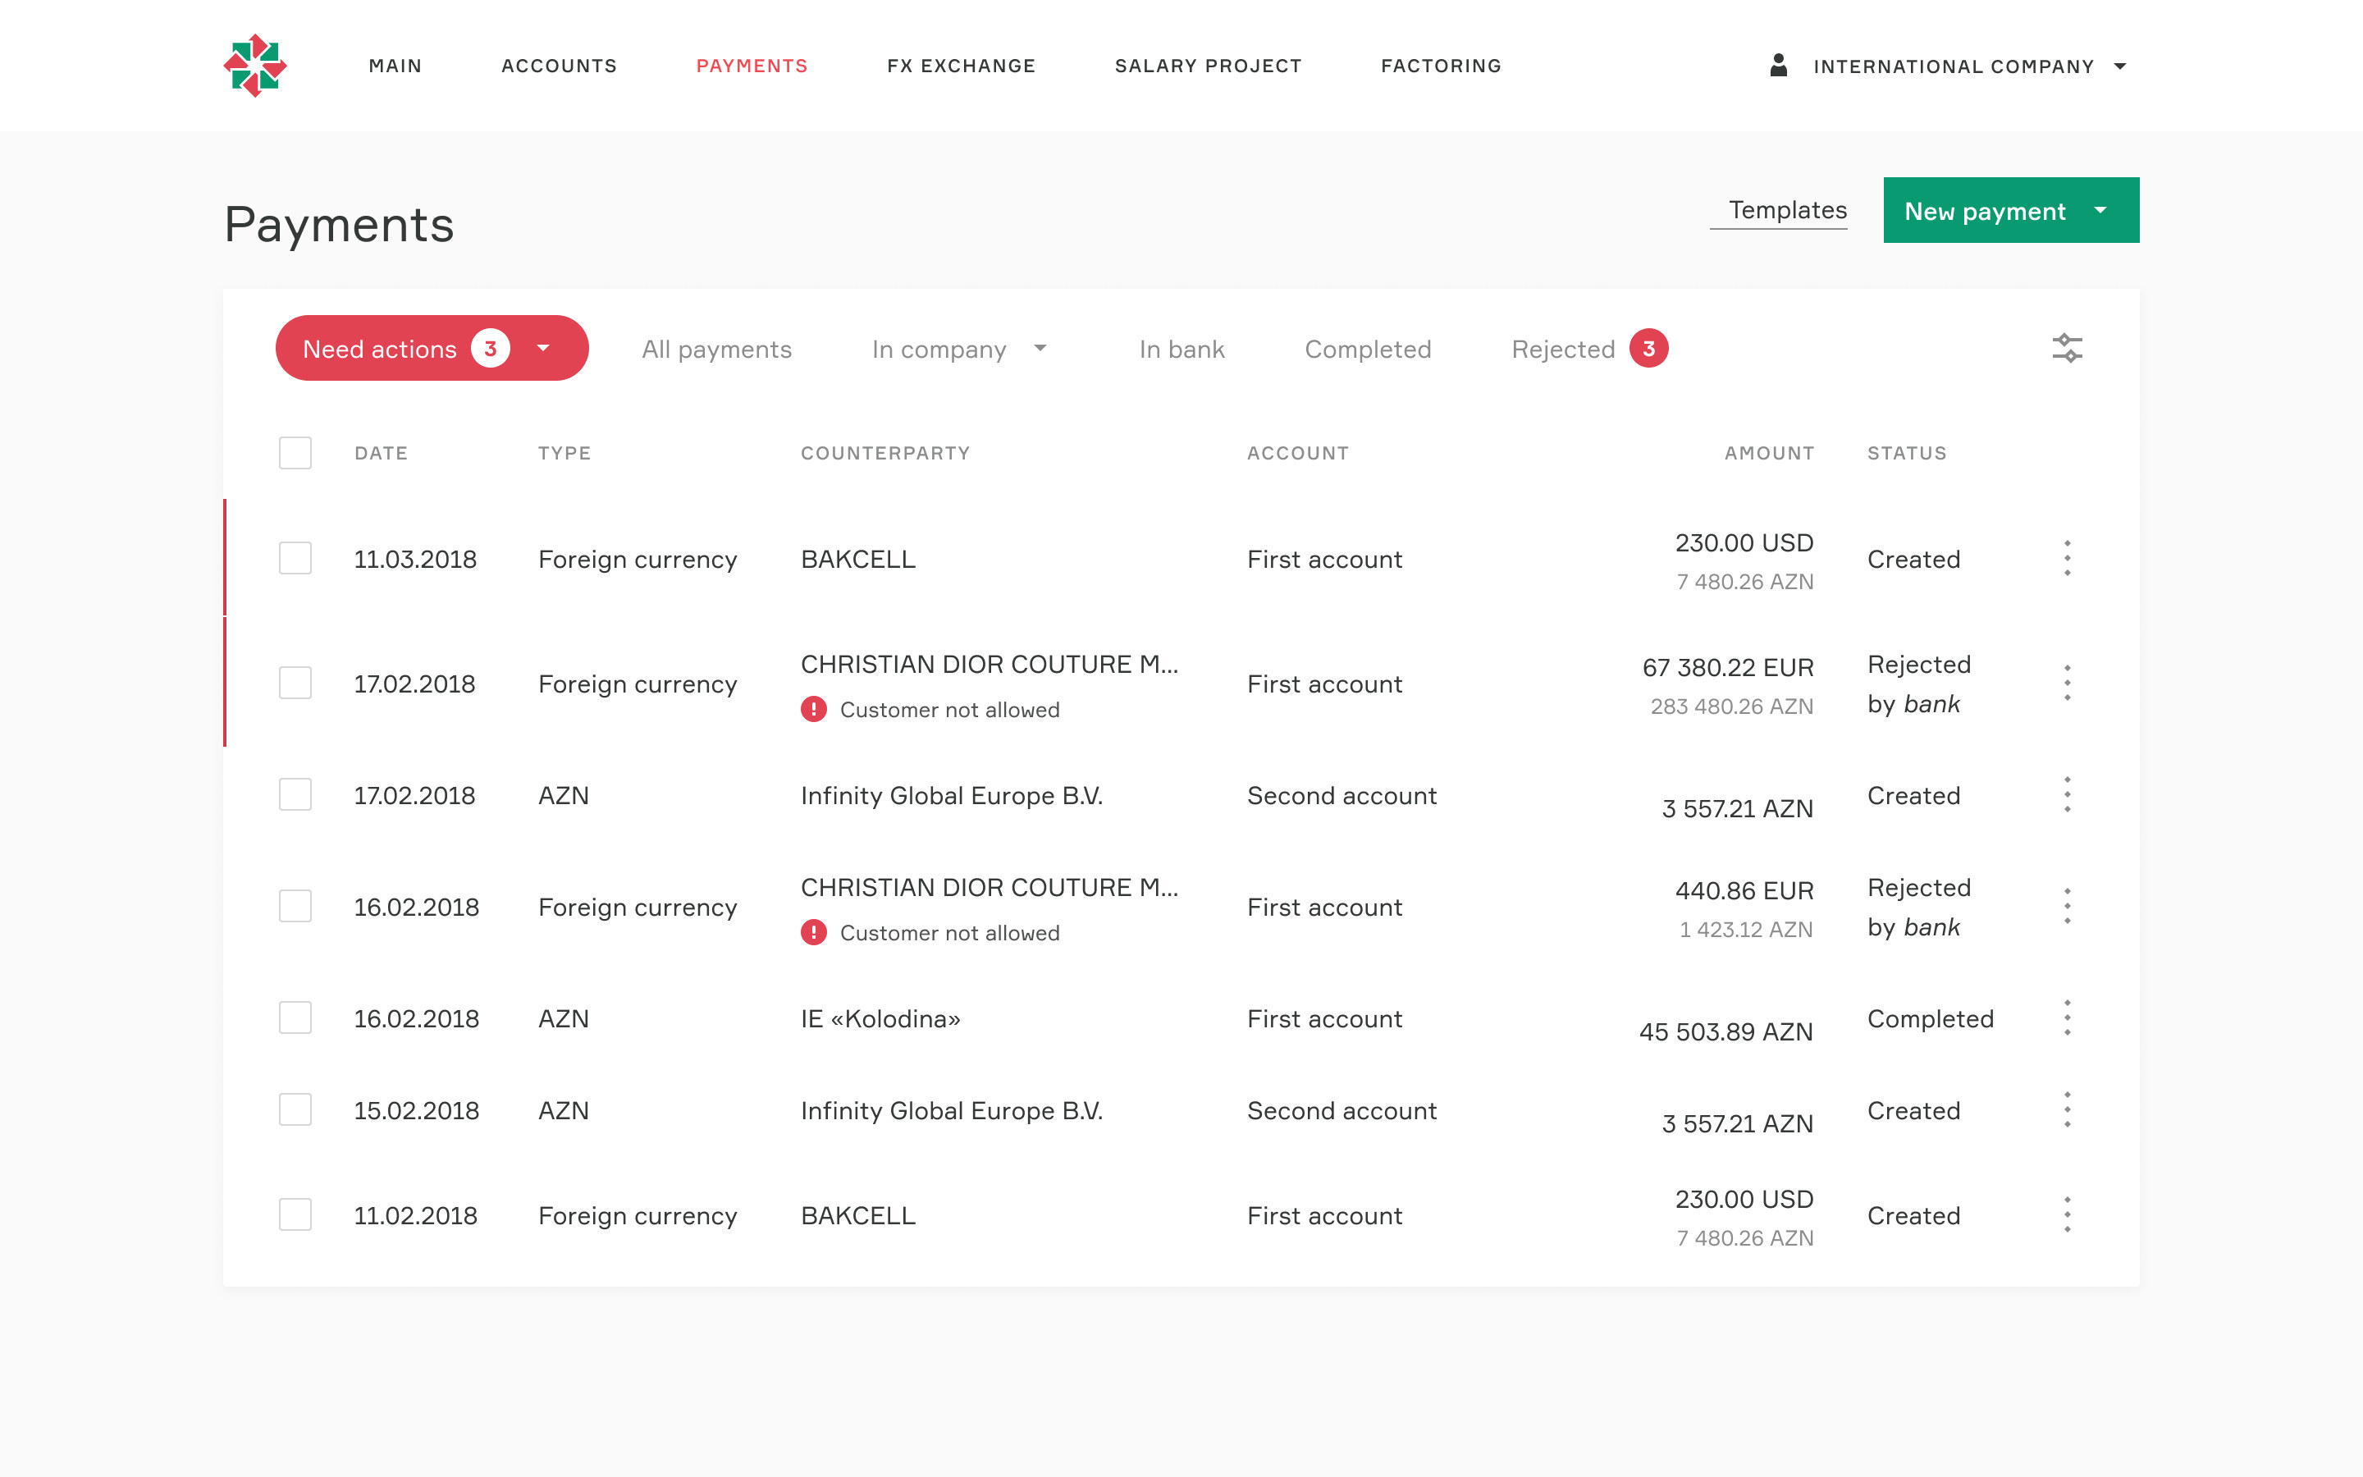2363x1477 pixels.
Task: Open the Salary Project navigation item
Action: point(1209,66)
